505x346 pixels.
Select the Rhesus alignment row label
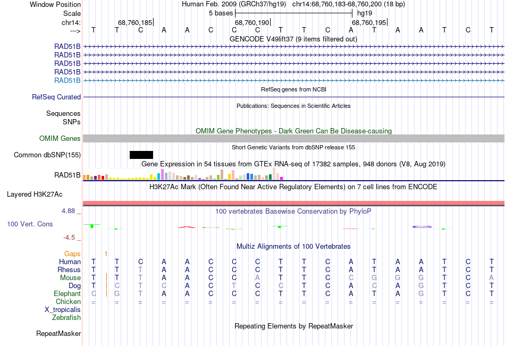click(x=69, y=269)
